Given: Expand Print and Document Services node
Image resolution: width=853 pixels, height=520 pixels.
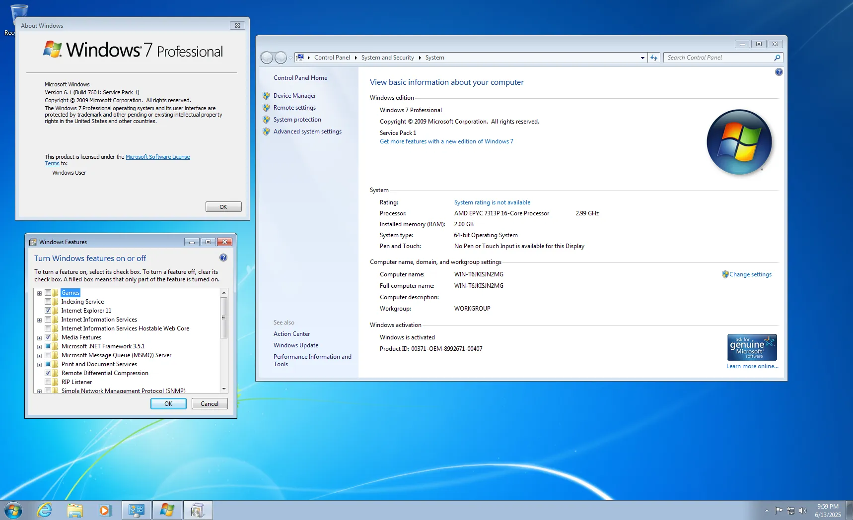Looking at the screenshot, I should tap(39, 365).
